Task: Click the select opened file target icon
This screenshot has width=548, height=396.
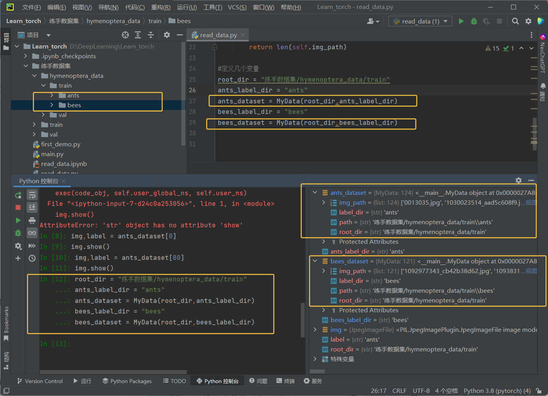Action: point(125,35)
